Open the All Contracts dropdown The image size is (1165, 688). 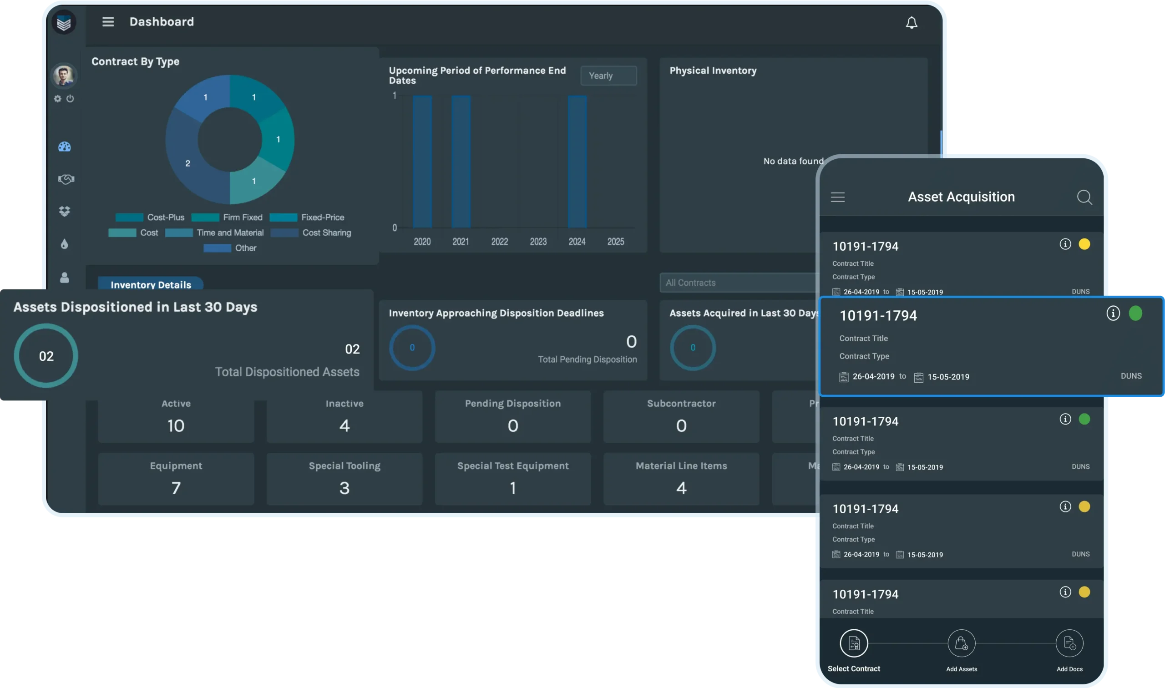pyautogui.click(x=740, y=283)
